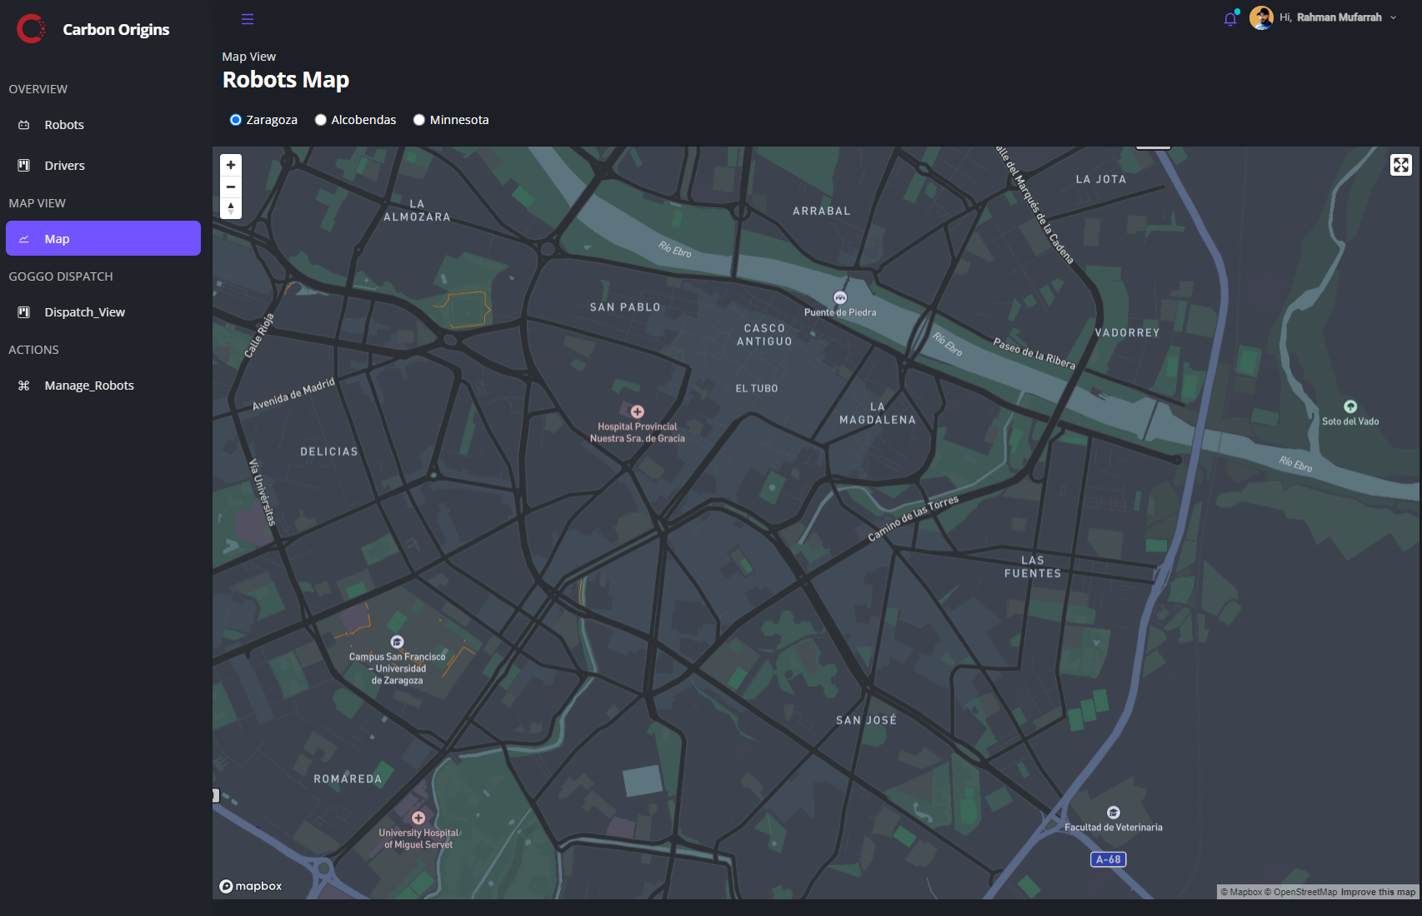Reset map bearing with compass button
This screenshot has height=916, width=1422.
tap(231, 208)
